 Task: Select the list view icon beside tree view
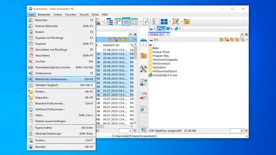pos(118,22)
